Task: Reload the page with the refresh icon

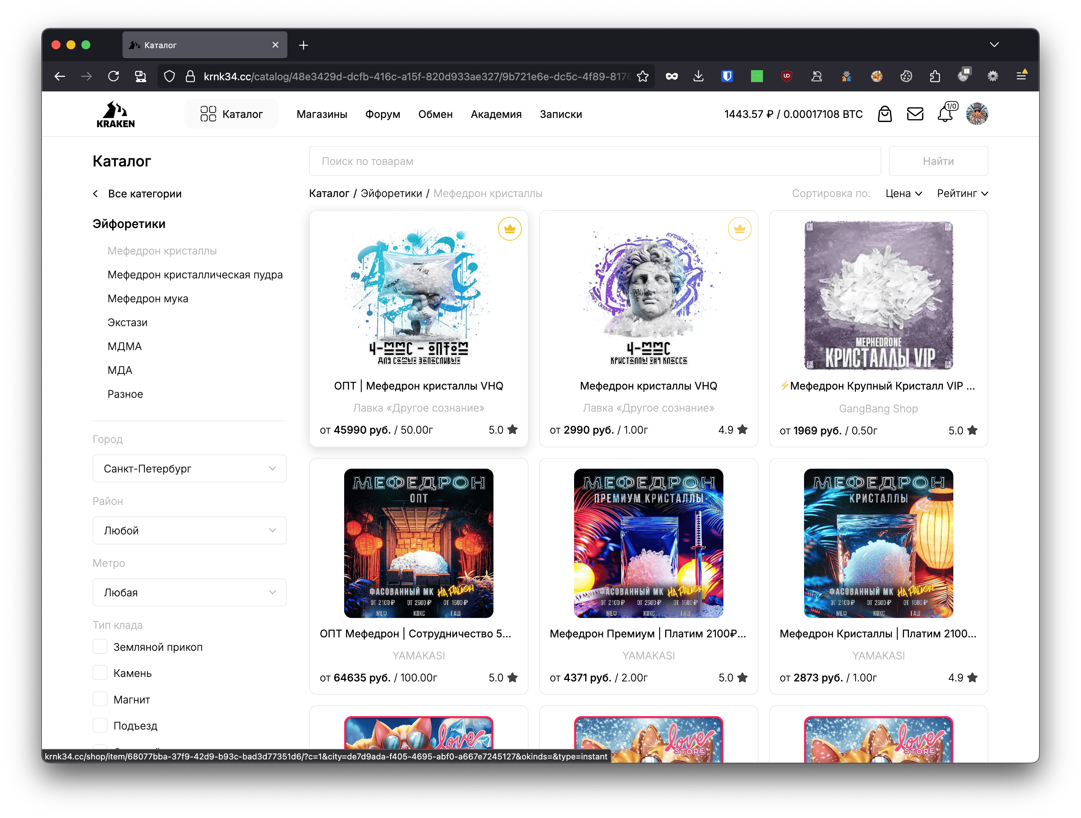Action: coord(113,76)
